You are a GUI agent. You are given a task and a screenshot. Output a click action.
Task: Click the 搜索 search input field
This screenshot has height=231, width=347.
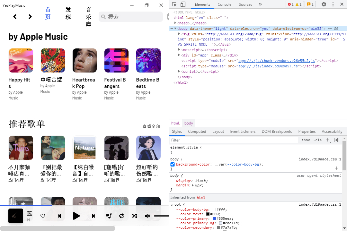(131, 17)
